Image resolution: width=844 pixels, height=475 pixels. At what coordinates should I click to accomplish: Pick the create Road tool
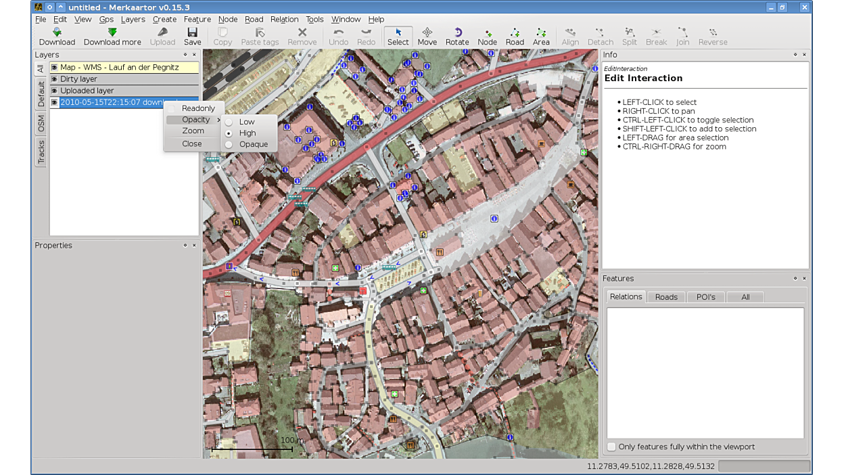coord(515,37)
